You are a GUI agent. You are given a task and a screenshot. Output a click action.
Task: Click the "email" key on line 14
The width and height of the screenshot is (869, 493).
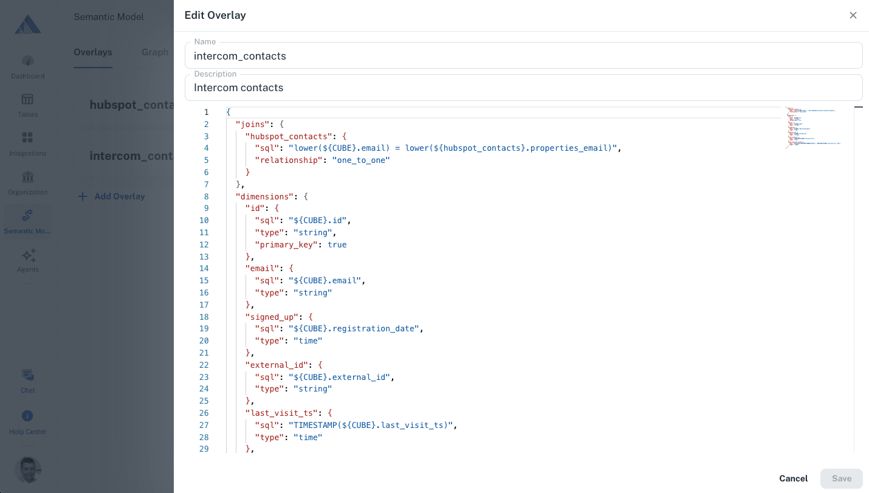point(262,269)
